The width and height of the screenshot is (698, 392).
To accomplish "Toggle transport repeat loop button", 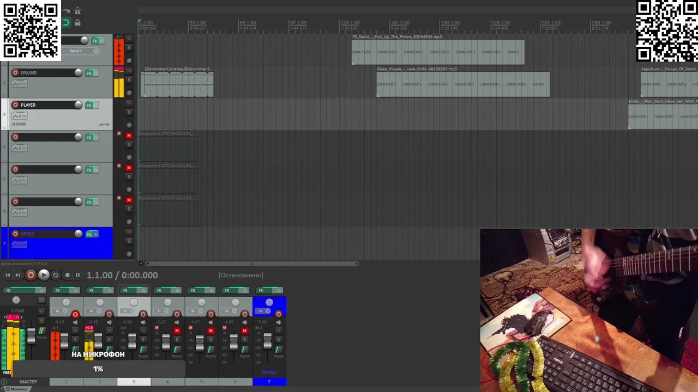I will click(x=56, y=275).
